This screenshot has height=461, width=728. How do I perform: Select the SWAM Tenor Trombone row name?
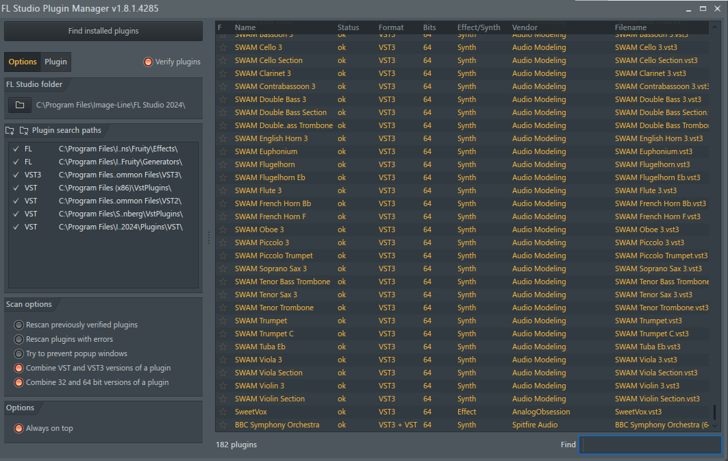pyautogui.click(x=274, y=308)
